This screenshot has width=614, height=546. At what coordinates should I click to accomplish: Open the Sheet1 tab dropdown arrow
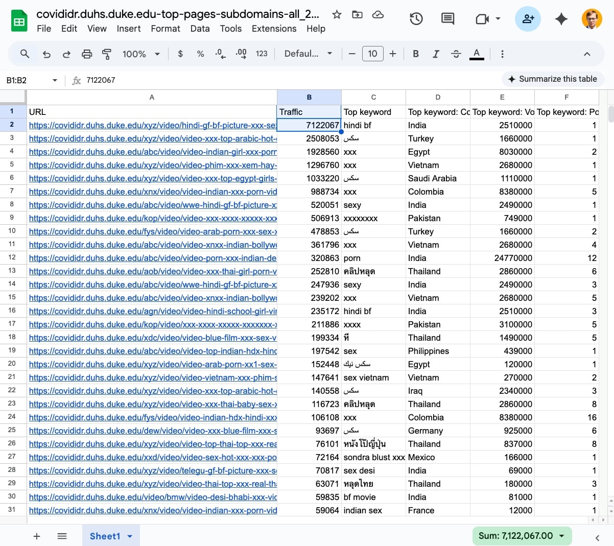pos(130,536)
